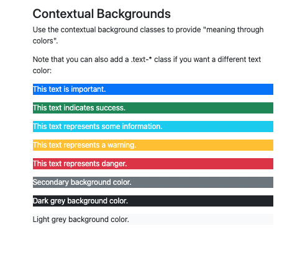Screen dimensions: 305x258
Task: Click the grey Secondary background color bar
Action: [x=153, y=182]
